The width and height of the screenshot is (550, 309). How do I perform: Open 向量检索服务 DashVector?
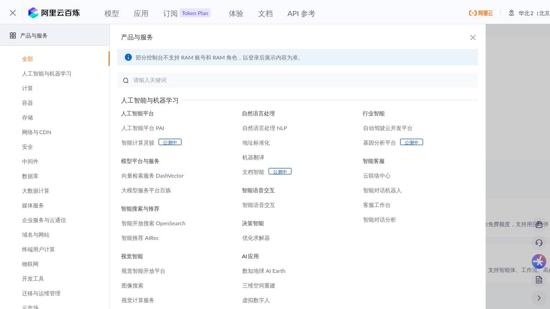click(x=153, y=176)
